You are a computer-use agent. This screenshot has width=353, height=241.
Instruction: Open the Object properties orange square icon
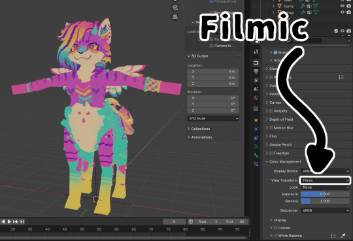coord(256,120)
